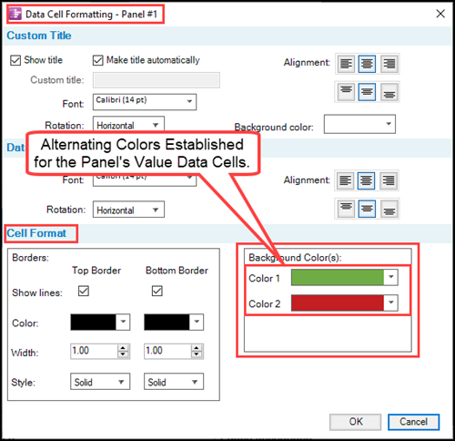
Task: Align custom title to bottom
Action: (x=389, y=92)
